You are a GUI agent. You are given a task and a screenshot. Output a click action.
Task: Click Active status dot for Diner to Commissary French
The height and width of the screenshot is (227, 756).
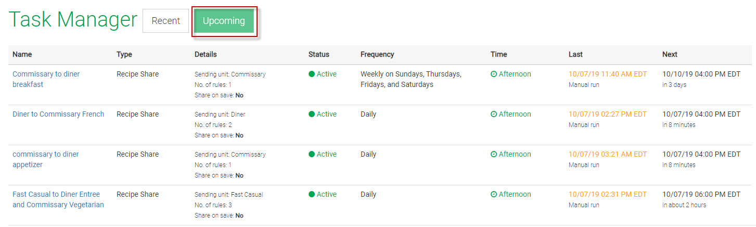click(x=312, y=114)
